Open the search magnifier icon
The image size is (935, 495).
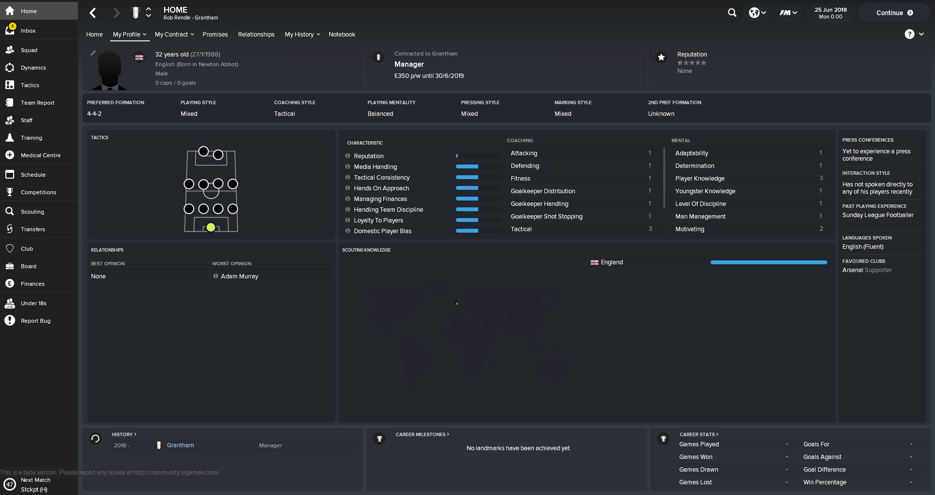coord(732,13)
